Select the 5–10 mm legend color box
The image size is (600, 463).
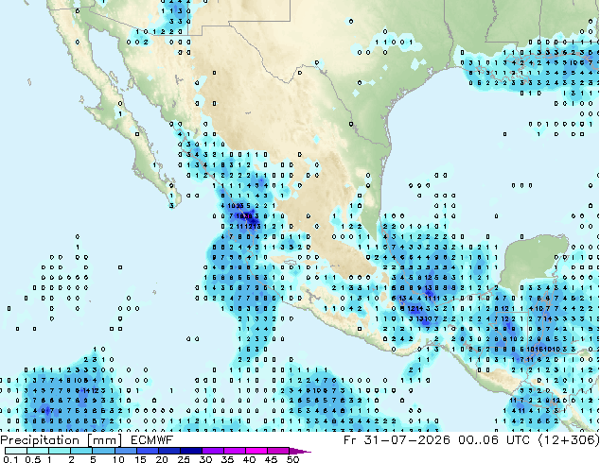point(104,451)
